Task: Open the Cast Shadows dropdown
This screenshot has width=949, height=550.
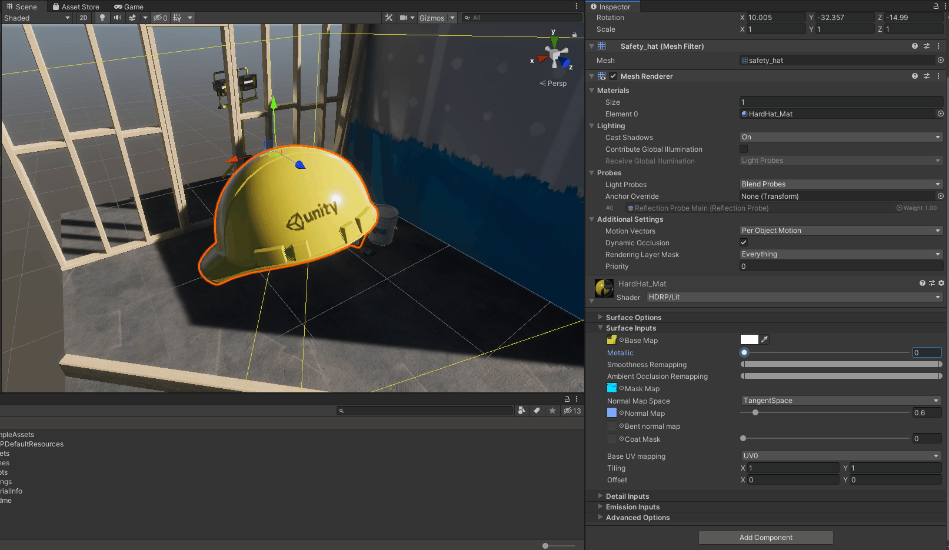Action: (x=841, y=137)
